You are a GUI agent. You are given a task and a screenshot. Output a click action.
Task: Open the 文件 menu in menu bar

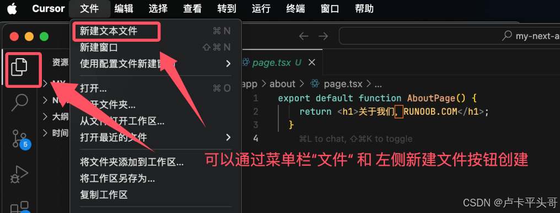pos(89,9)
